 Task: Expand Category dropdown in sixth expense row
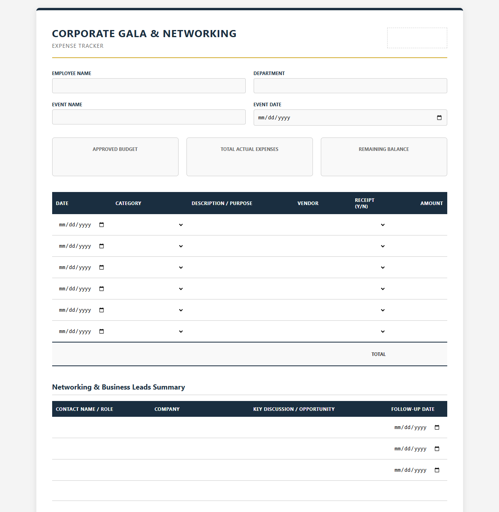click(150, 331)
